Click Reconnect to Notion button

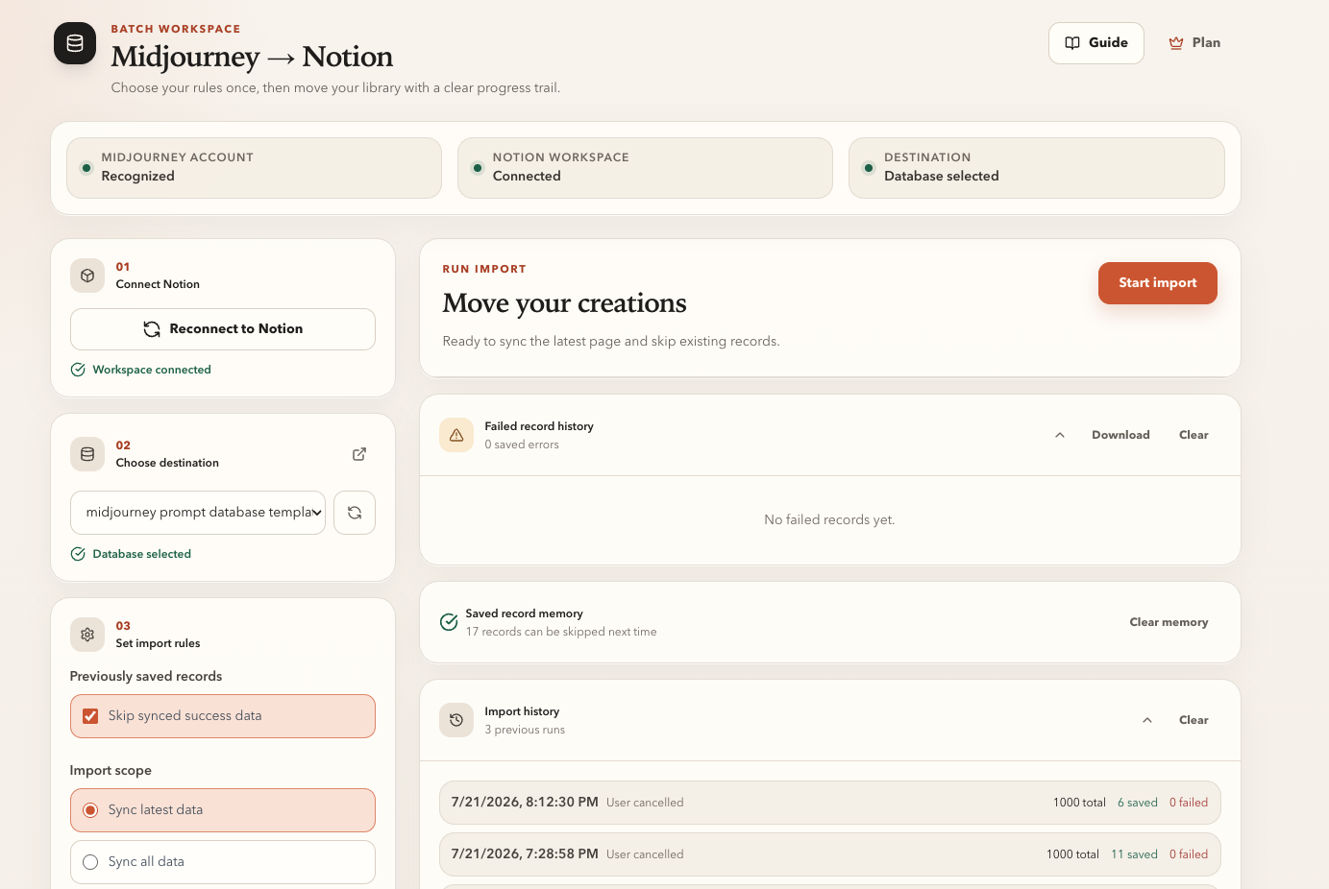click(223, 329)
